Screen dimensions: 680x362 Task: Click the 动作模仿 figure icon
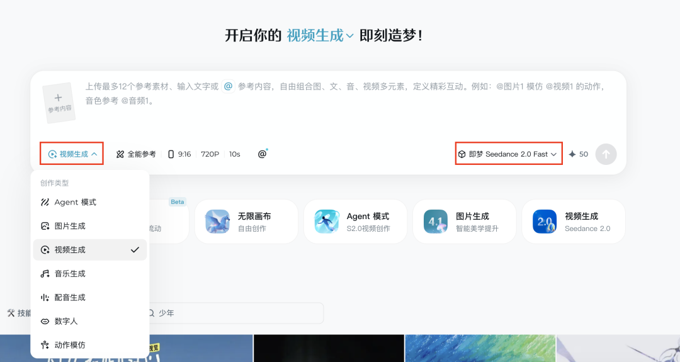coord(45,345)
